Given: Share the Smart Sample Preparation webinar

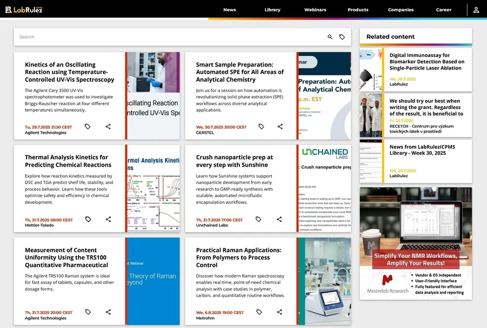Looking at the screenshot, I should pyautogui.click(x=280, y=126).
